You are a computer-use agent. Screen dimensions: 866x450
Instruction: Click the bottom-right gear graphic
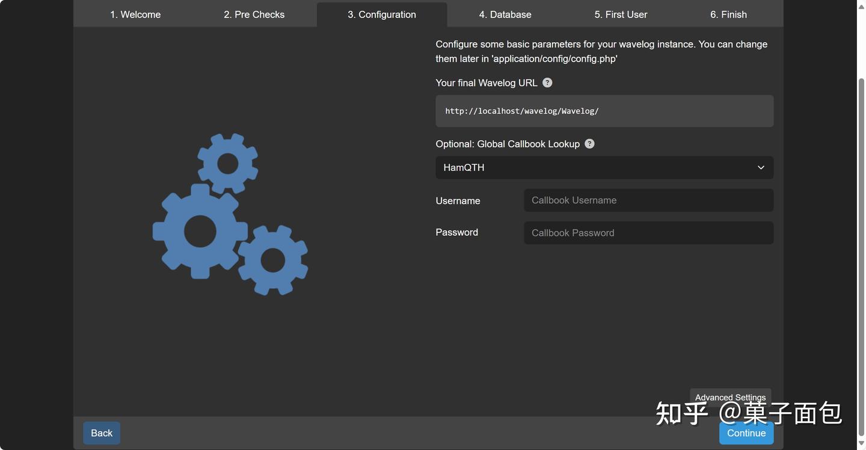click(273, 260)
